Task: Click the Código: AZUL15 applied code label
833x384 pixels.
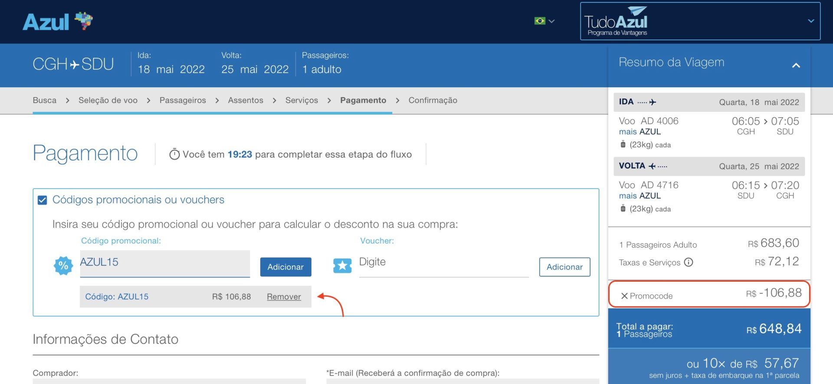Action: click(x=117, y=297)
